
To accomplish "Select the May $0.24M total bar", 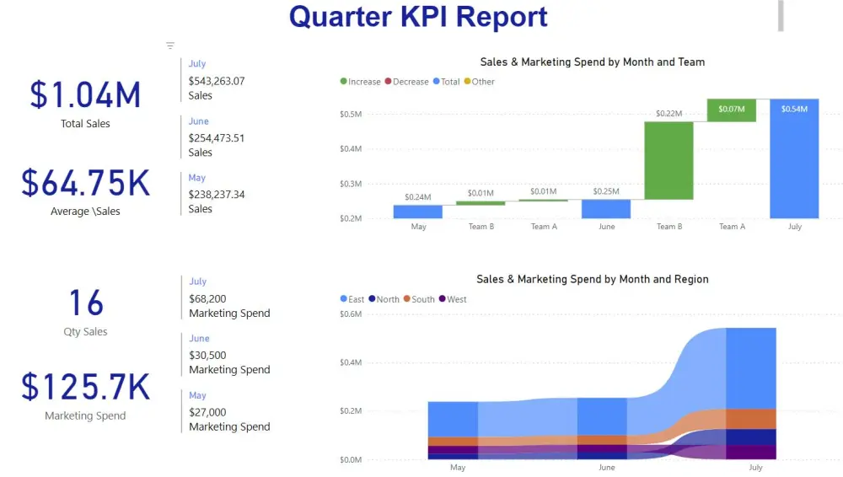I will [x=418, y=212].
